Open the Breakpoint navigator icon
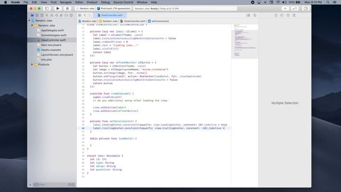Screen dimensions: 341x192 coord(66,15)
